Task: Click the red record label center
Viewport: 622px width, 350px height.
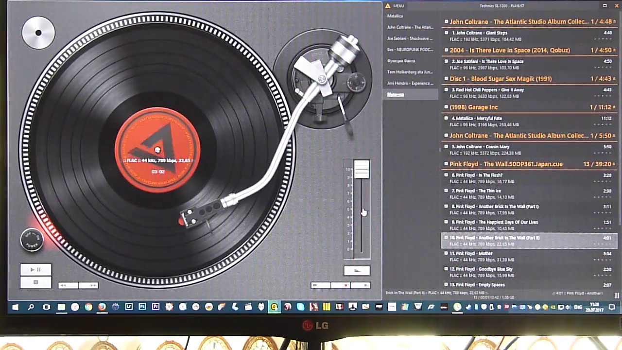Action: (x=157, y=150)
